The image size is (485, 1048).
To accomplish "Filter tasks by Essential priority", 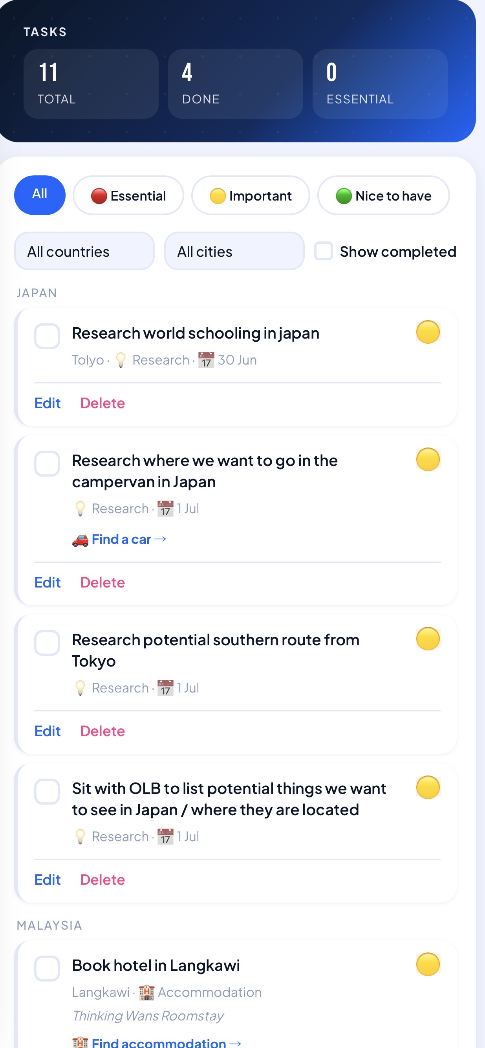I will coord(128,195).
